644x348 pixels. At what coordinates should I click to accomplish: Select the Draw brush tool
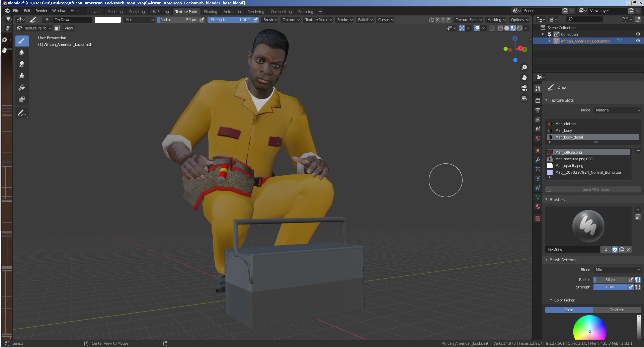tap(22, 41)
